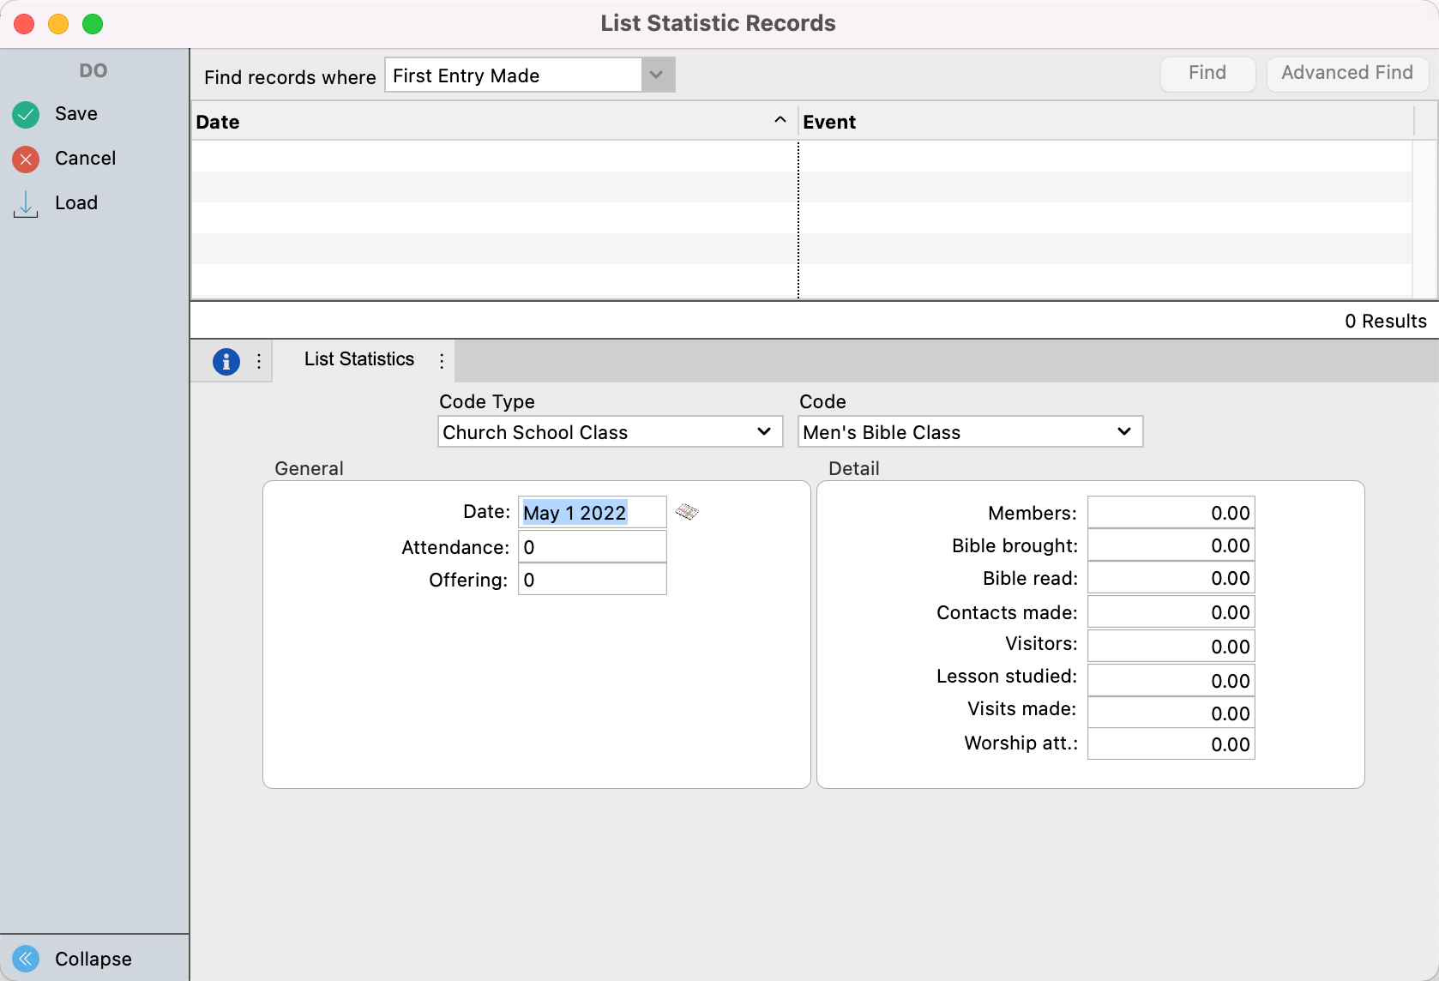Viewport: 1439px width, 981px height.
Task: Click the Visitors value field
Action: point(1171,647)
